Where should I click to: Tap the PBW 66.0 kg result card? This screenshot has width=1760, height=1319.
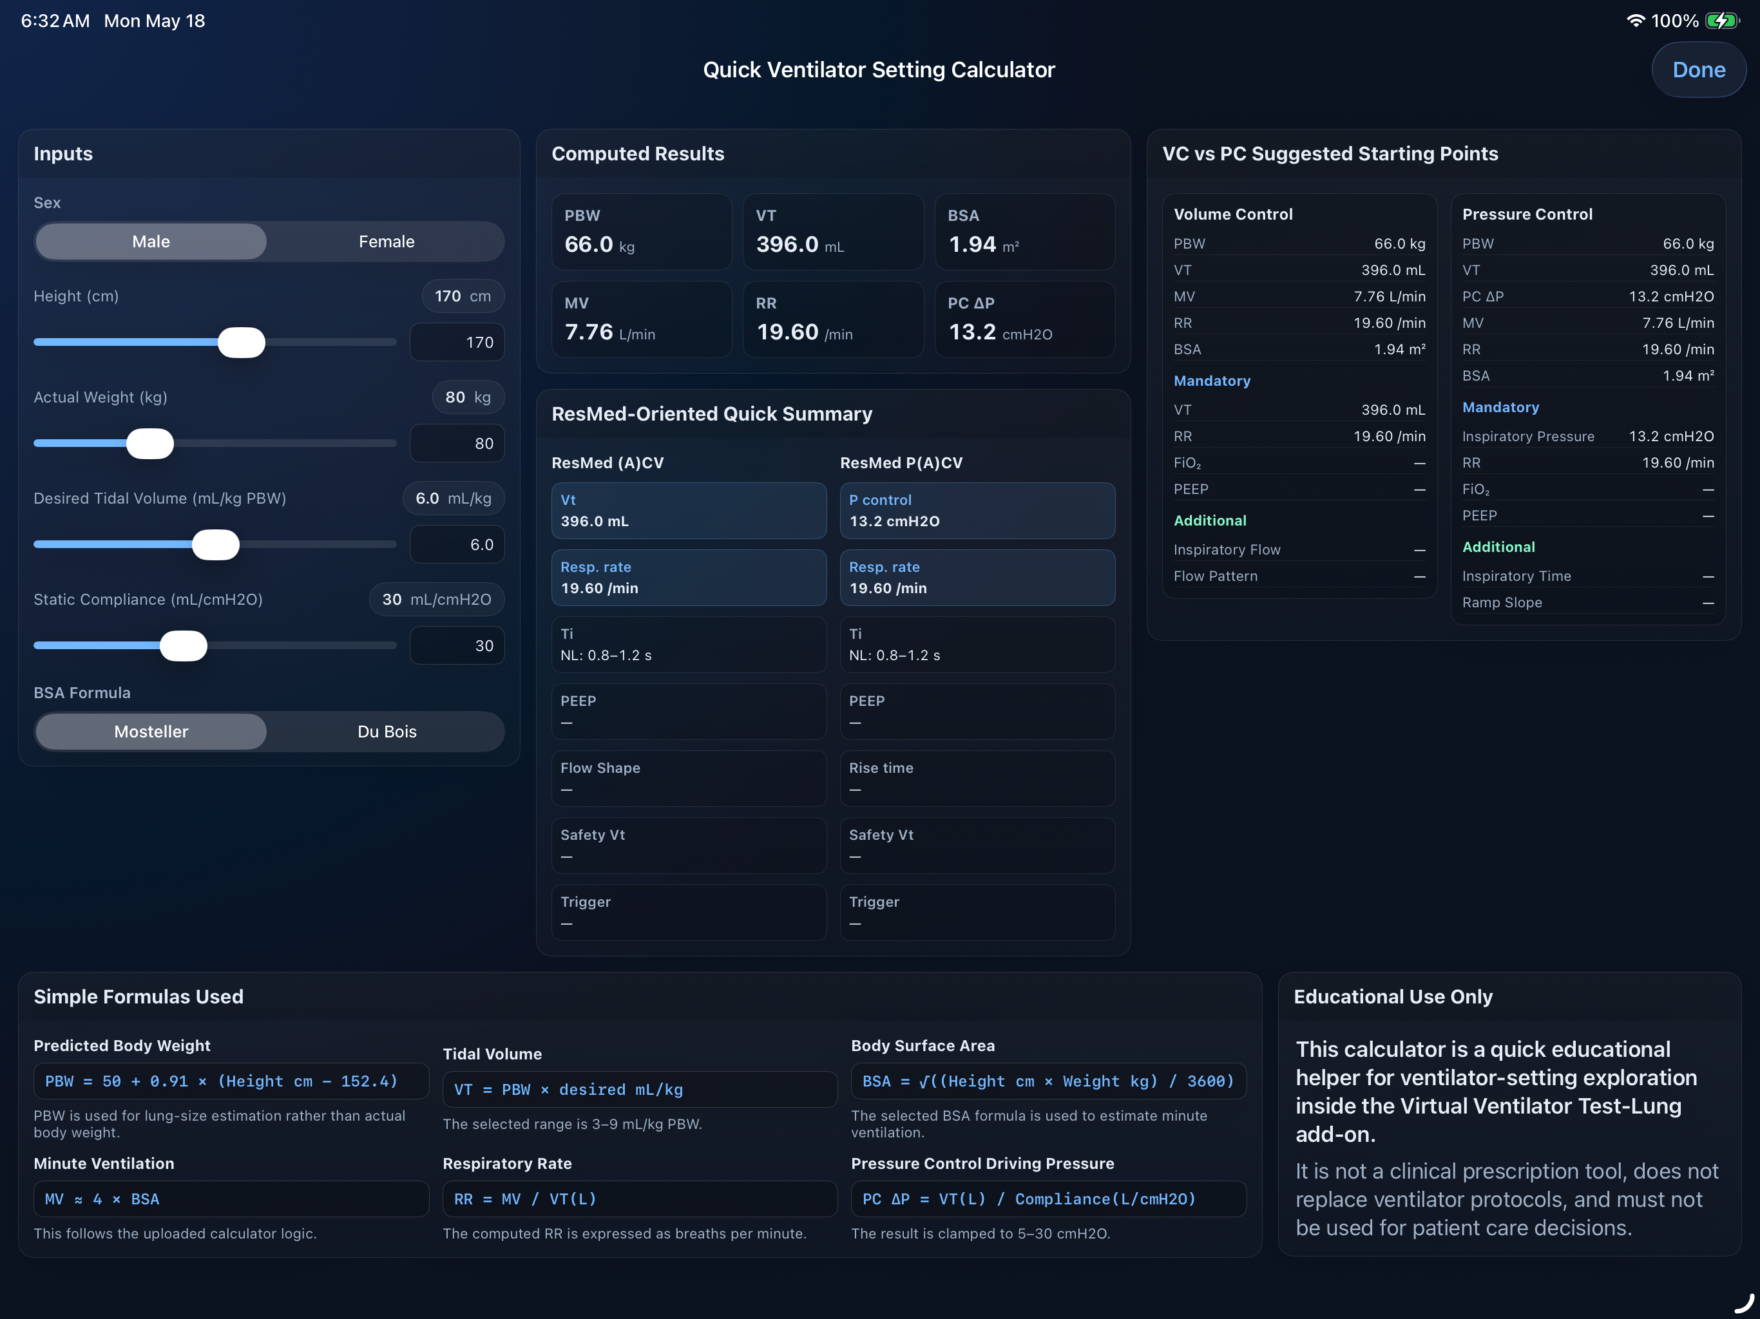[641, 231]
